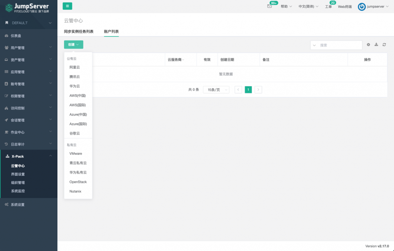
Task: Click the 系统设置 gears icon
Action: [x=6, y=204]
